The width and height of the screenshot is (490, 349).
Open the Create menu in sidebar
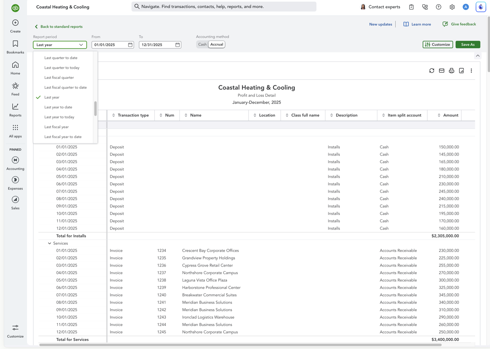point(15,26)
